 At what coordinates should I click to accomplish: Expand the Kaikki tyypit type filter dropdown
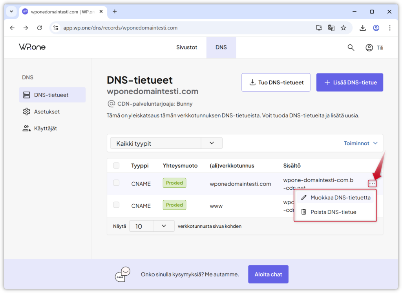tap(212, 143)
